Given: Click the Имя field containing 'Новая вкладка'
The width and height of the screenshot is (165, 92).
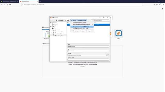Looking at the screenshot, I should (x=88, y=47).
